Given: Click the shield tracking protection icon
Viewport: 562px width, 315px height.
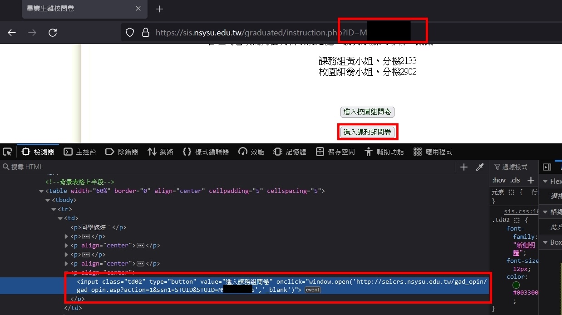Looking at the screenshot, I should click(x=130, y=32).
